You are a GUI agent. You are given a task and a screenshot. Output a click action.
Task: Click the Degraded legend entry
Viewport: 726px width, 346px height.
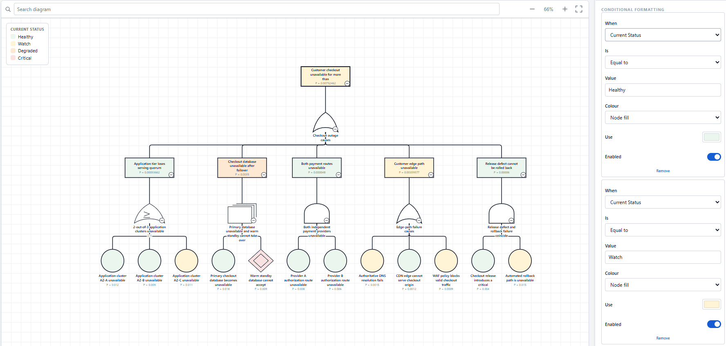[24, 51]
